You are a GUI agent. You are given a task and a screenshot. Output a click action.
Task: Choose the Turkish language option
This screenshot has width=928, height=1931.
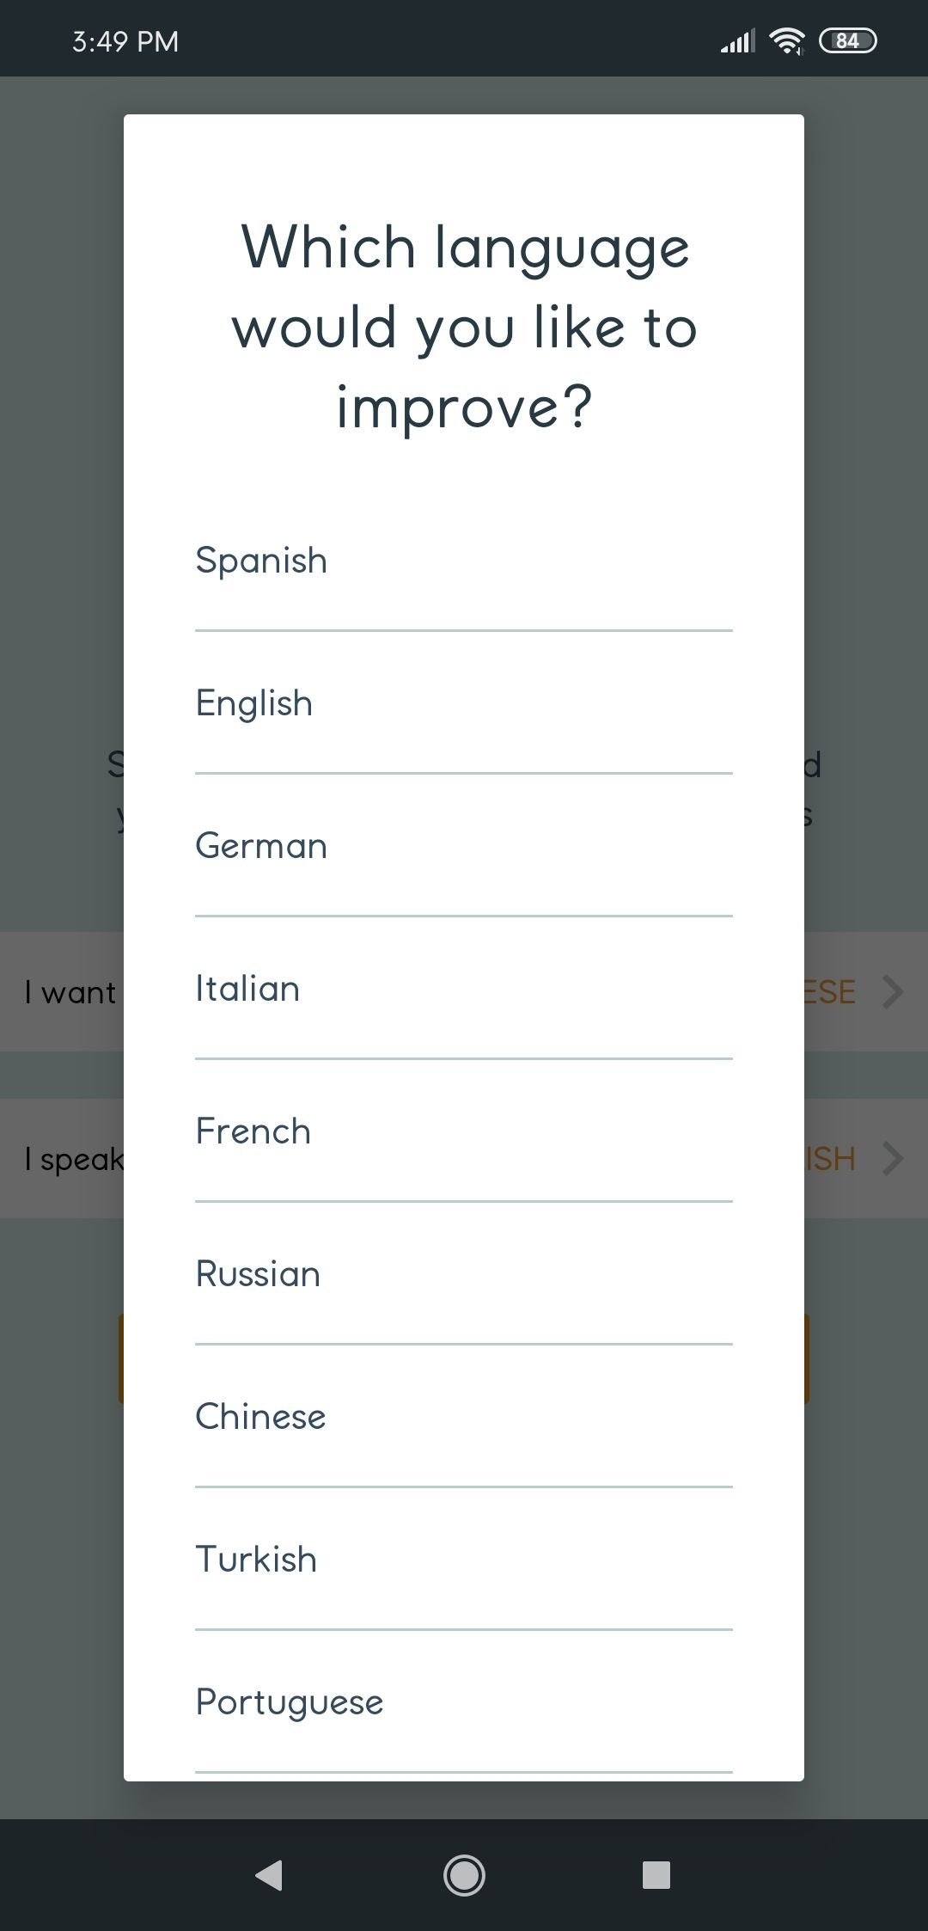pyautogui.click(x=464, y=1560)
